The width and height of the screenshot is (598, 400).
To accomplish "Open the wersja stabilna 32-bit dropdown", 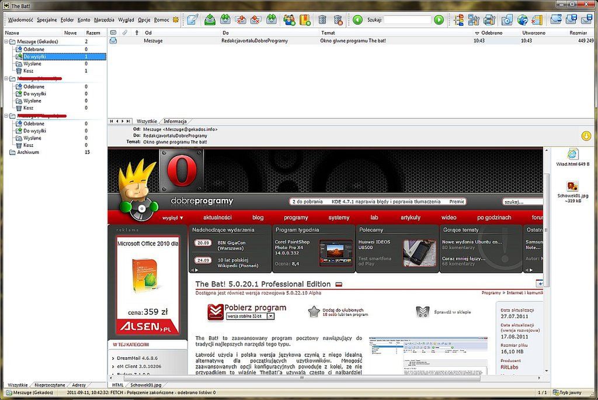I will (x=270, y=316).
